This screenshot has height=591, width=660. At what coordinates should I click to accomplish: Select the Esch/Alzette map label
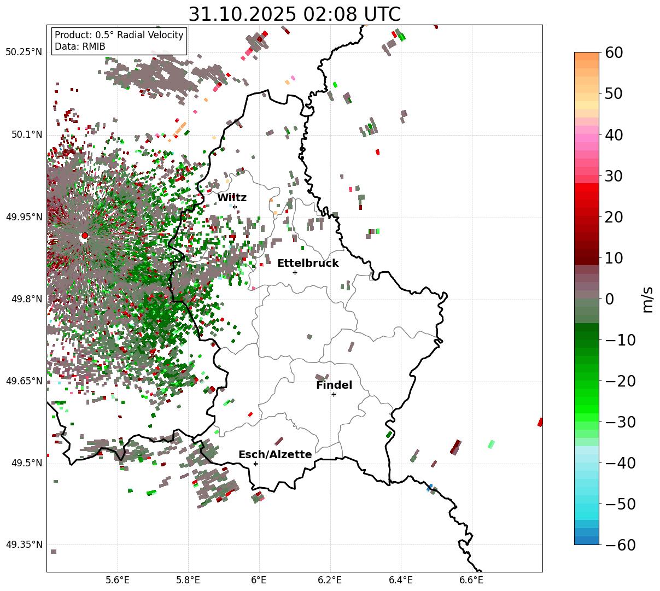click(x=275, y=455)
